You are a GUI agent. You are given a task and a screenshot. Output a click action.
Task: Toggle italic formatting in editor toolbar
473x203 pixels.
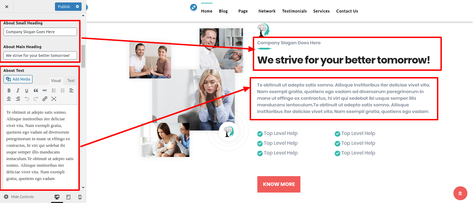click(18, 90)
